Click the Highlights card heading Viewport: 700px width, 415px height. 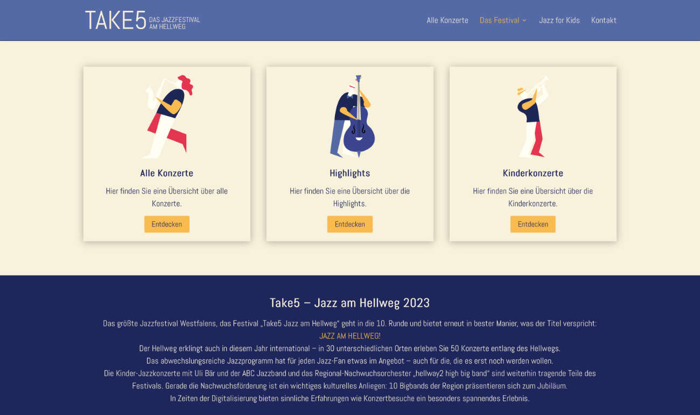point(350,173)
